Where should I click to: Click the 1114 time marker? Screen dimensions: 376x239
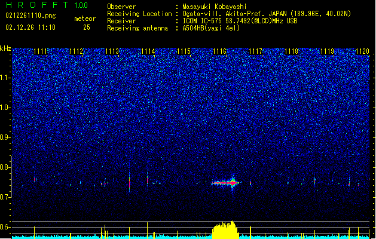[148, 51]
